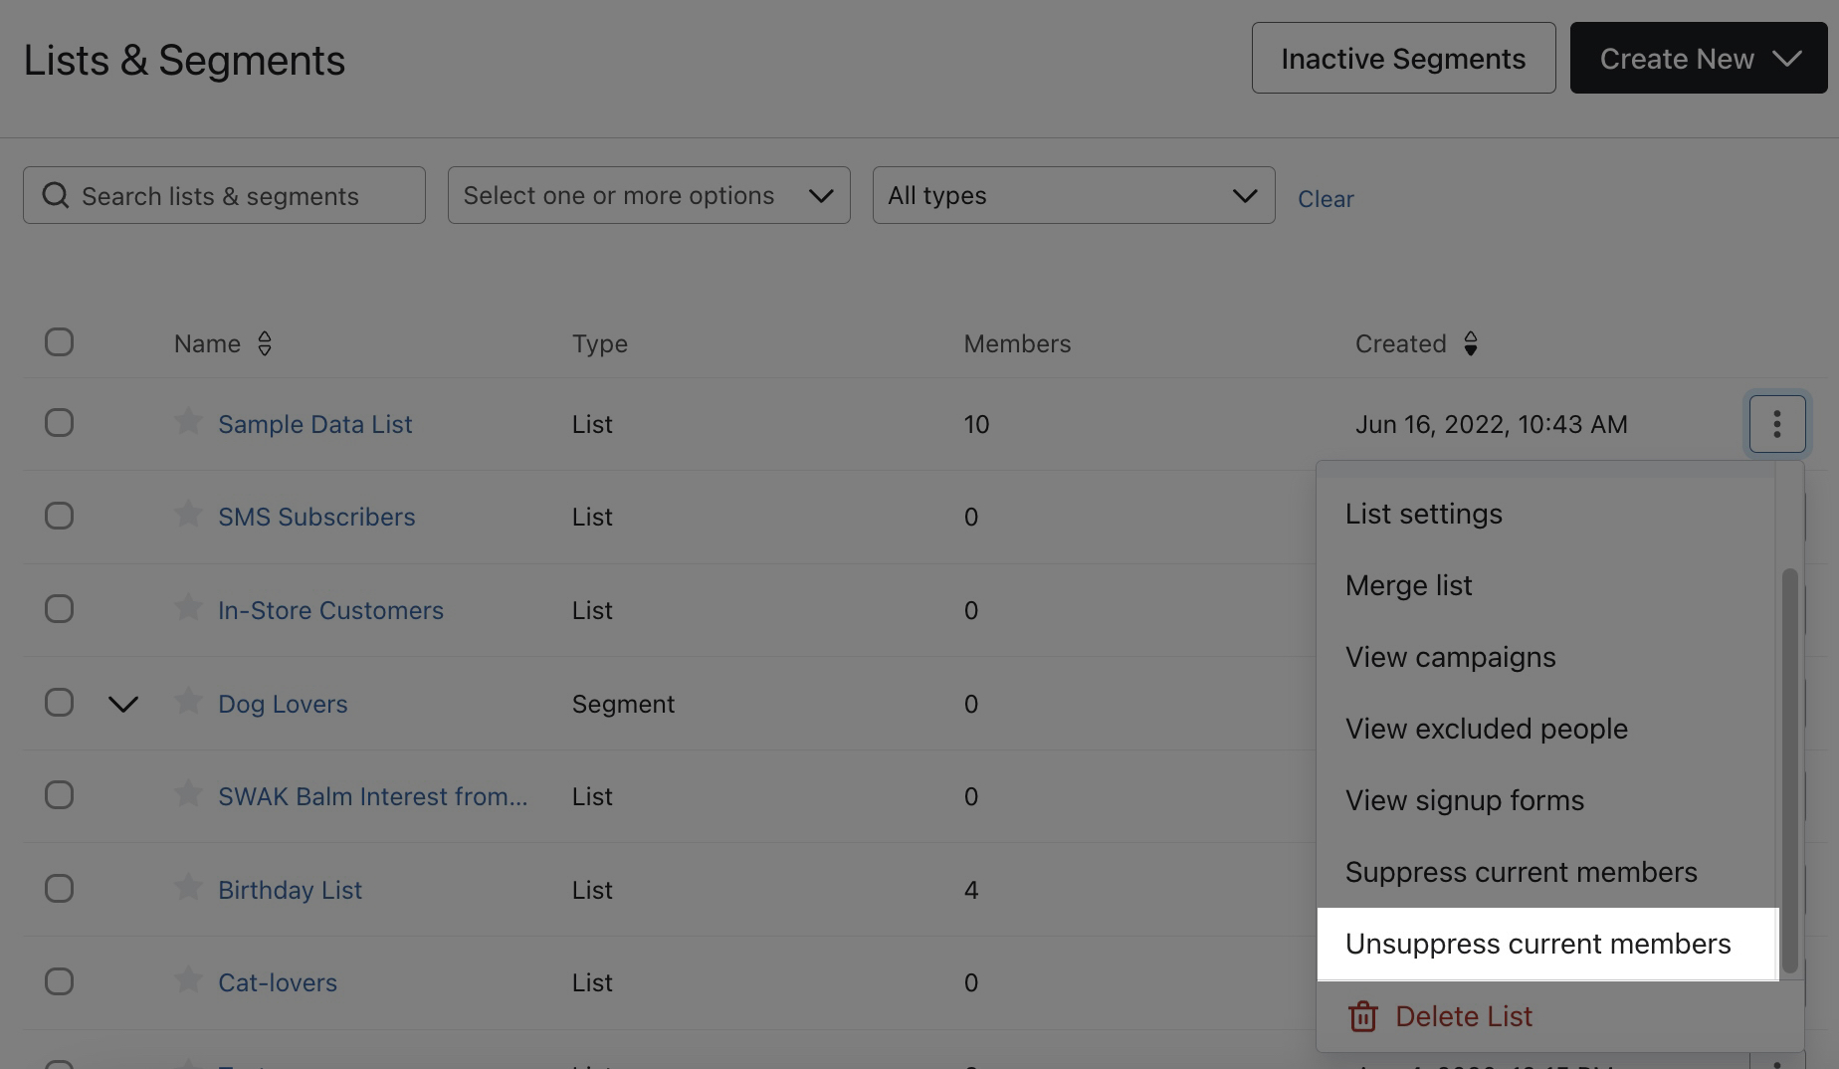Expand the Dog Lovers row chevron

click(x=123, y=704)
